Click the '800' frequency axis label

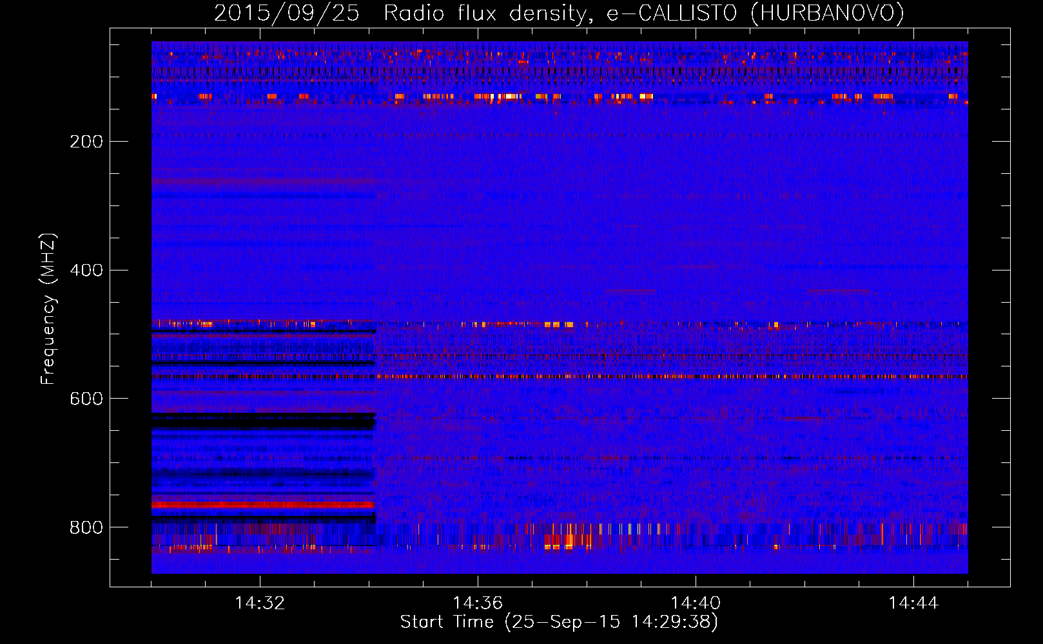coord(86,528)
